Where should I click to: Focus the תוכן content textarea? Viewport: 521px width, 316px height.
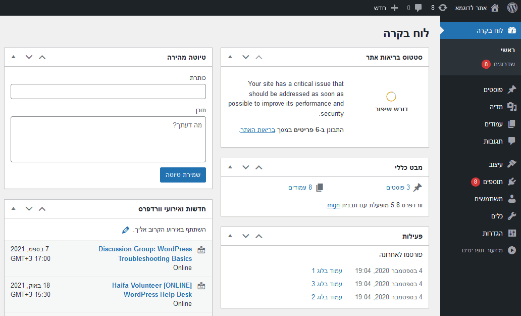click(x=109, y=140)
